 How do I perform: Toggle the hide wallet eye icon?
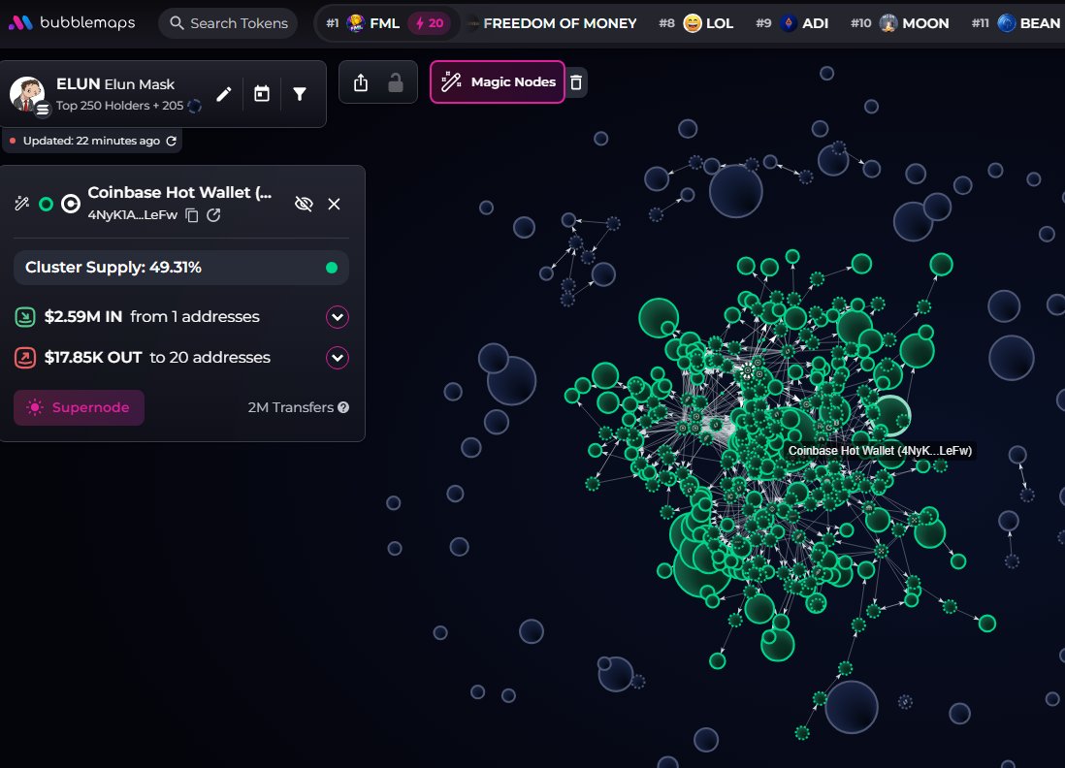click(304, 204)
